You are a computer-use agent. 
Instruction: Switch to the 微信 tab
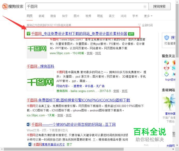pyautogui.click(x=53, y=16)
